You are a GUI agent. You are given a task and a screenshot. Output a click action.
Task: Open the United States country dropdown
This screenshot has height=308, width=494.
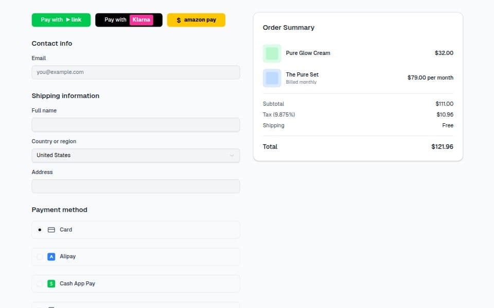tap(135, 155)
